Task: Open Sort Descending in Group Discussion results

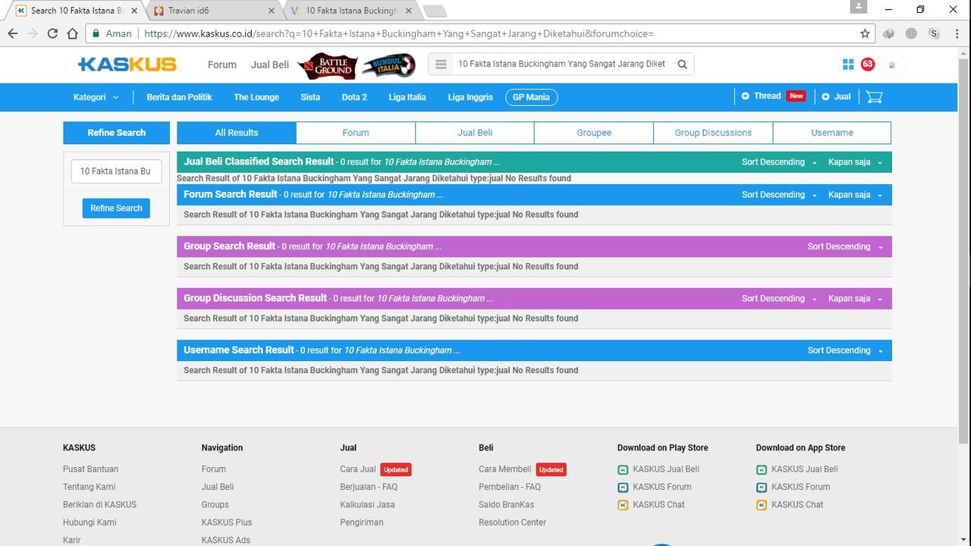Action: [779, 299]
